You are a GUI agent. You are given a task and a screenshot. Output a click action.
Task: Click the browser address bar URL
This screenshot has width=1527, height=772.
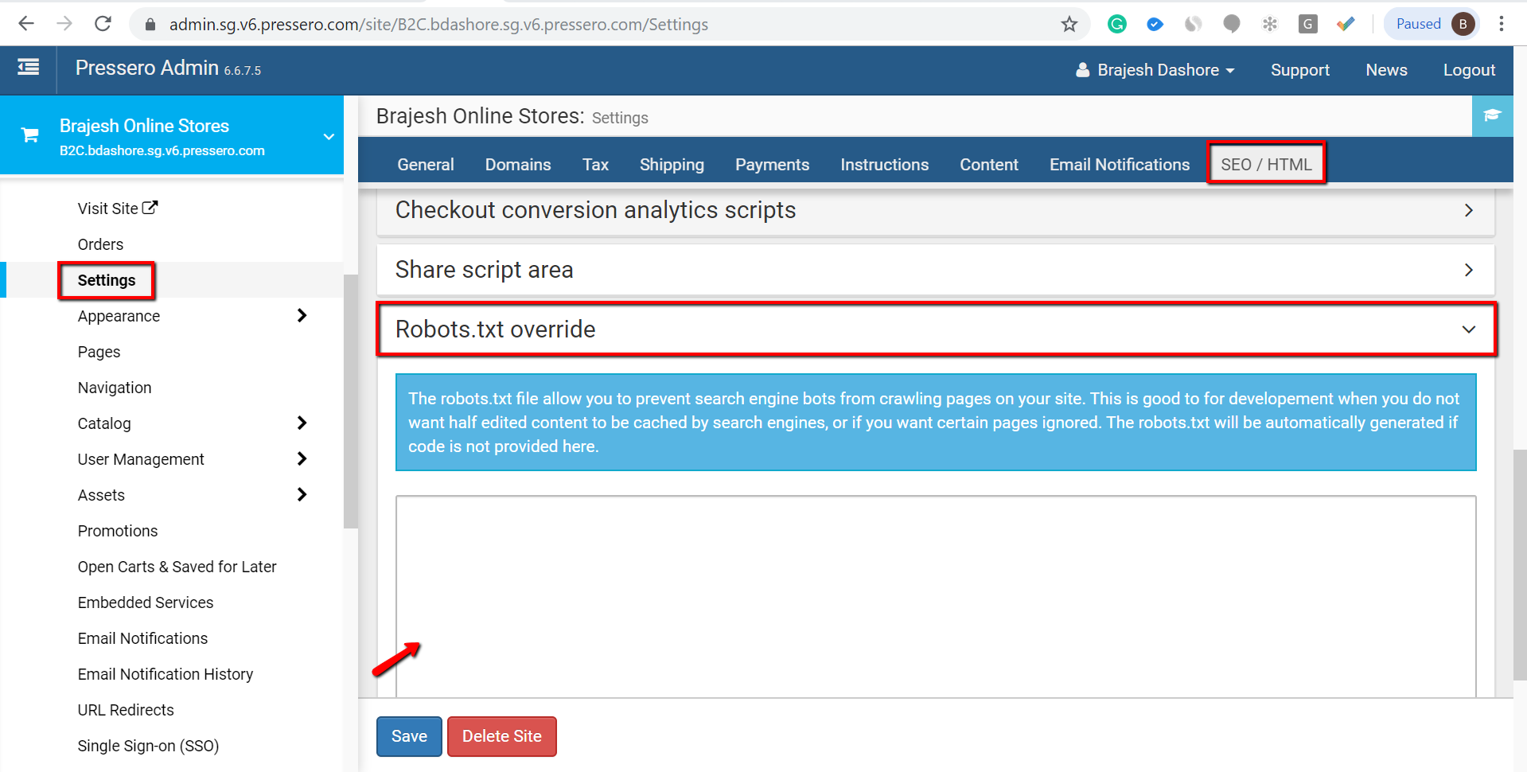click(x=438, y=25)
